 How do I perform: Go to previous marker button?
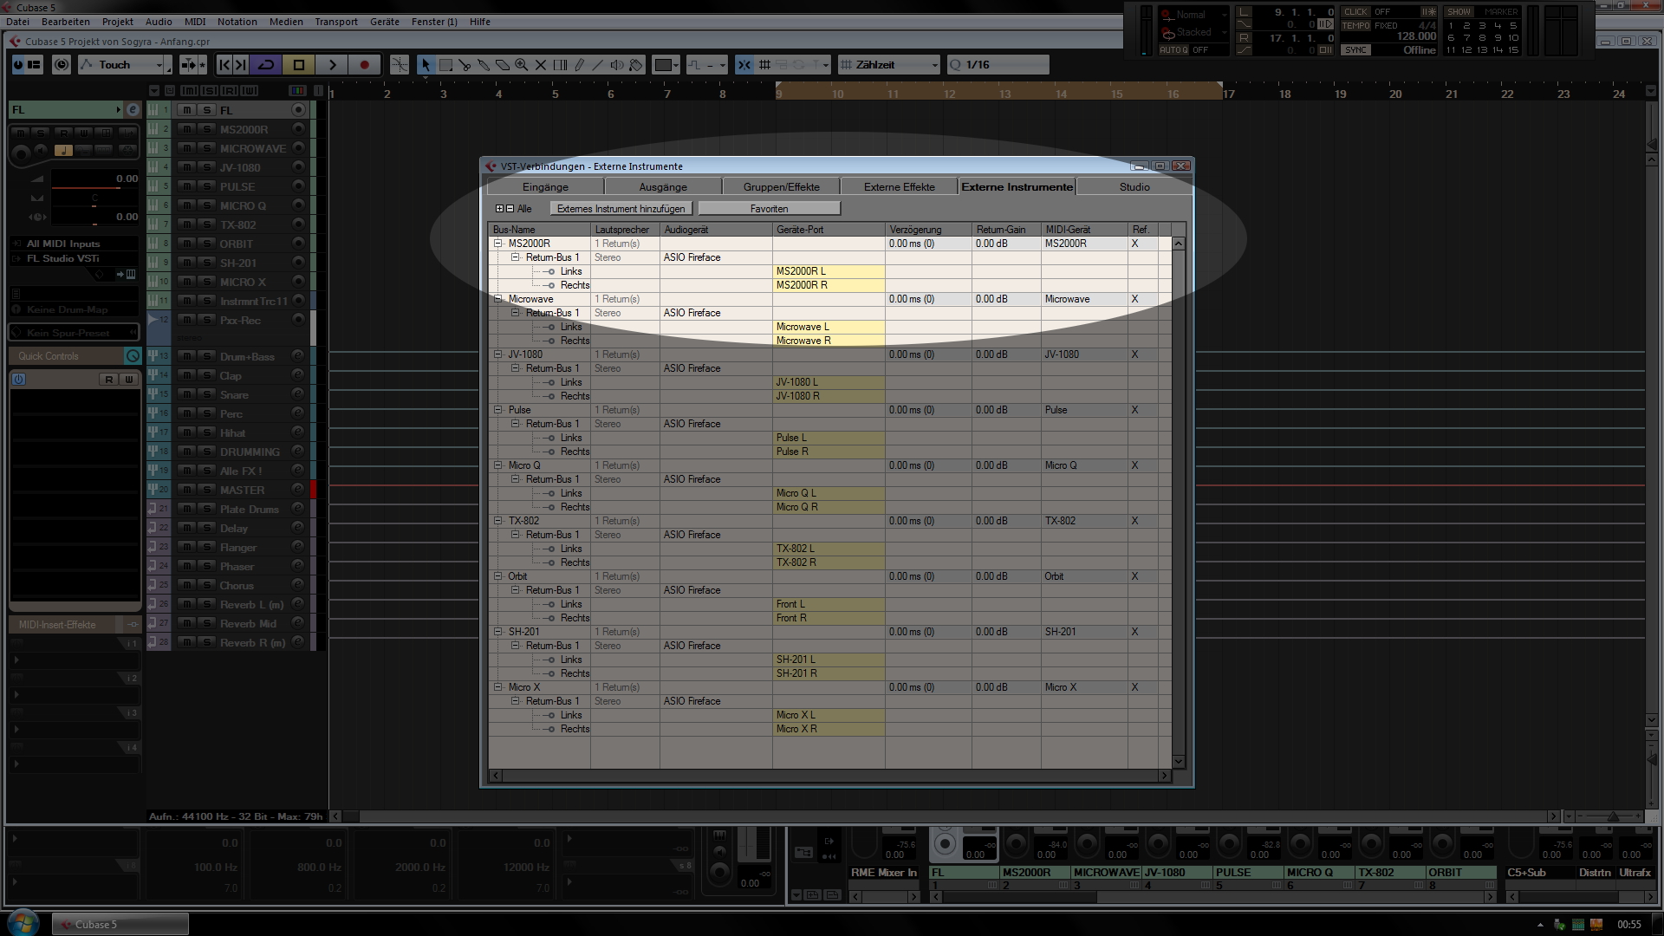click(224, 65)
